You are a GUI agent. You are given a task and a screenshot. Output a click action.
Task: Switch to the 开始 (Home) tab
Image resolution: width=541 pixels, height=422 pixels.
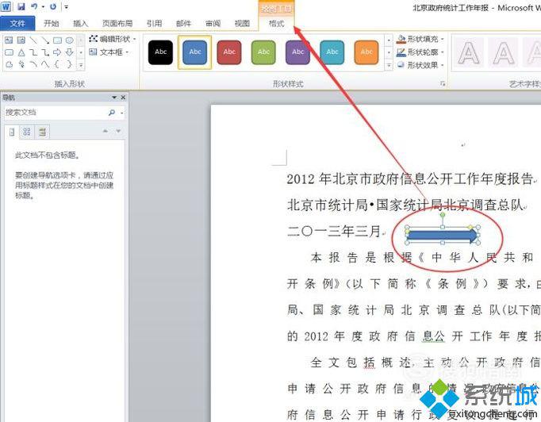[51, 24]
